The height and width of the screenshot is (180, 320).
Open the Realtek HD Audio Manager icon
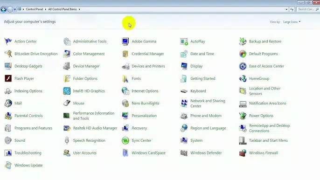click(67, 128)
